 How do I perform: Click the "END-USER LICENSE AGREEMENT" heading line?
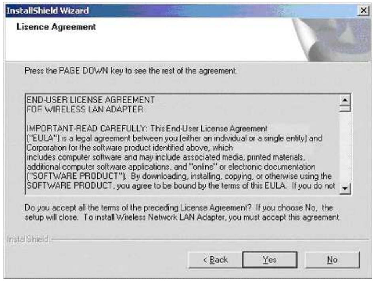pyautogui.click(x=91, y=100)
